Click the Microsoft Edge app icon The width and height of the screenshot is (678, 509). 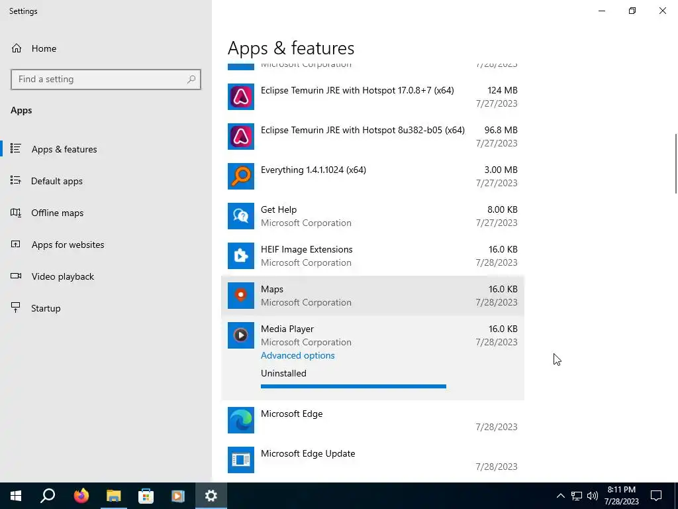point(241,420)
